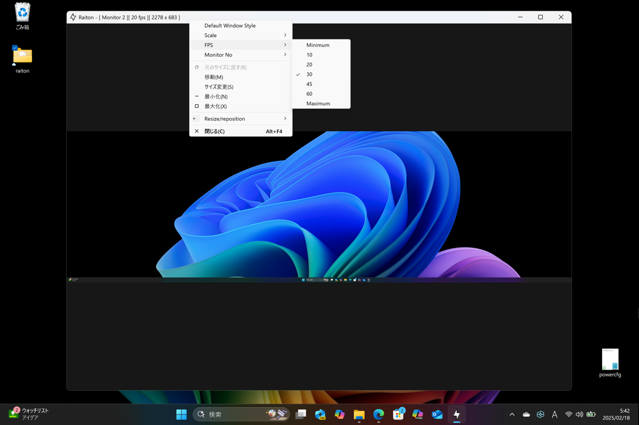
Task: Choose 最大化(X) from the window menu
Action: [241, 106]
